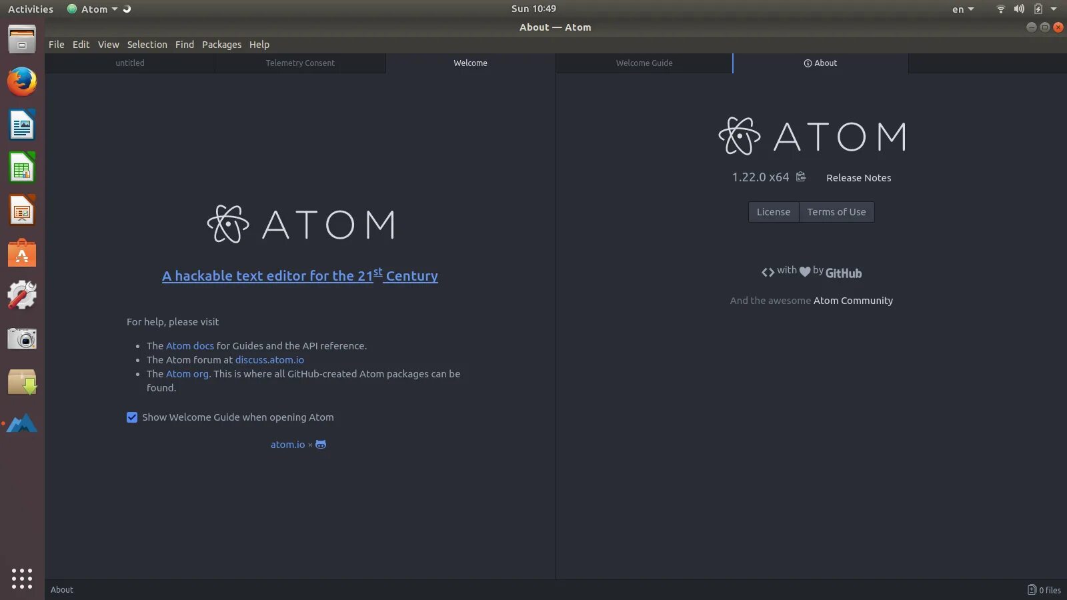Open the Selection menu
The height and width of the screenshot is (600, 1067).
[x=147, y=45]
